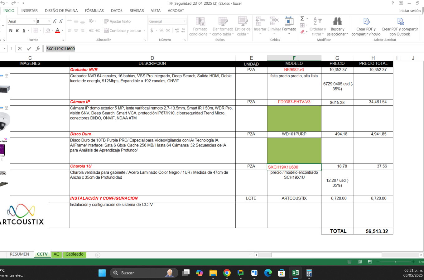This screenshot has height=280, width=424.
Task: Open the ACROBAT ribbon tab
Action: tap(176, 11)
